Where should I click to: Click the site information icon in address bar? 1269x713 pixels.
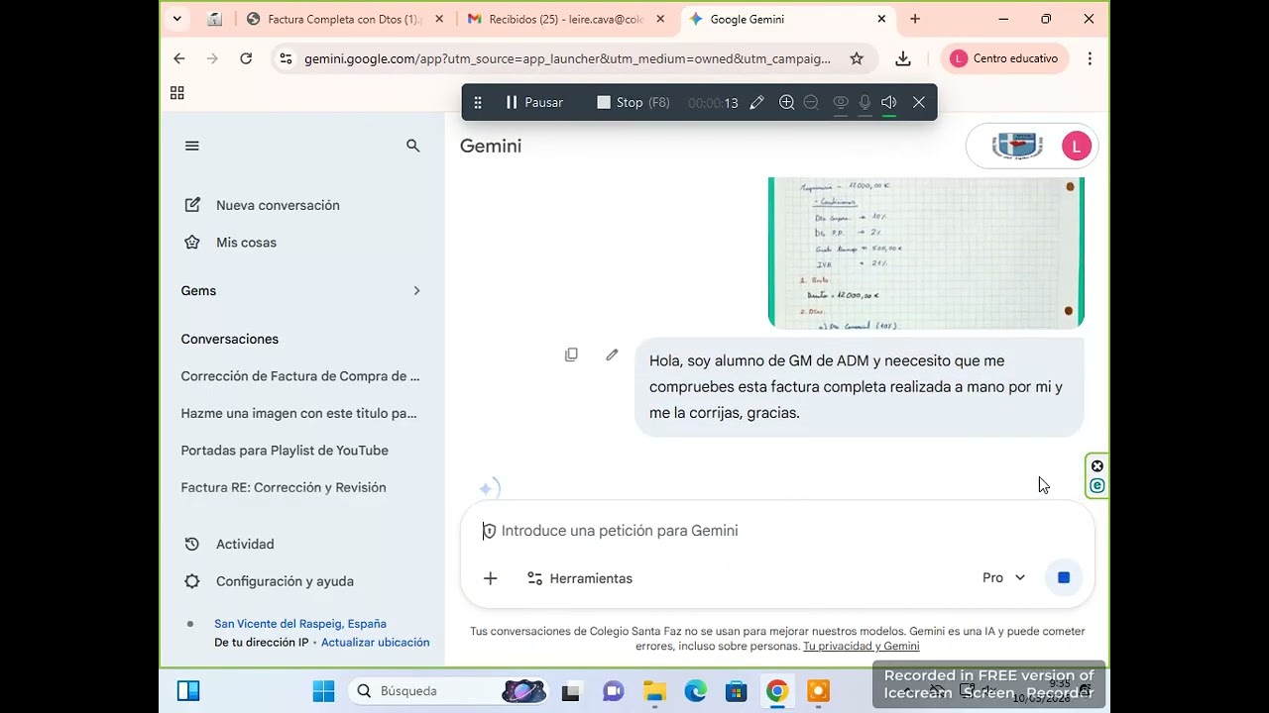click(286, 58)
